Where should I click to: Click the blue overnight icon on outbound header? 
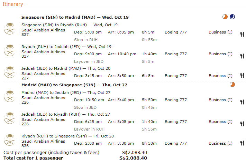232,17
